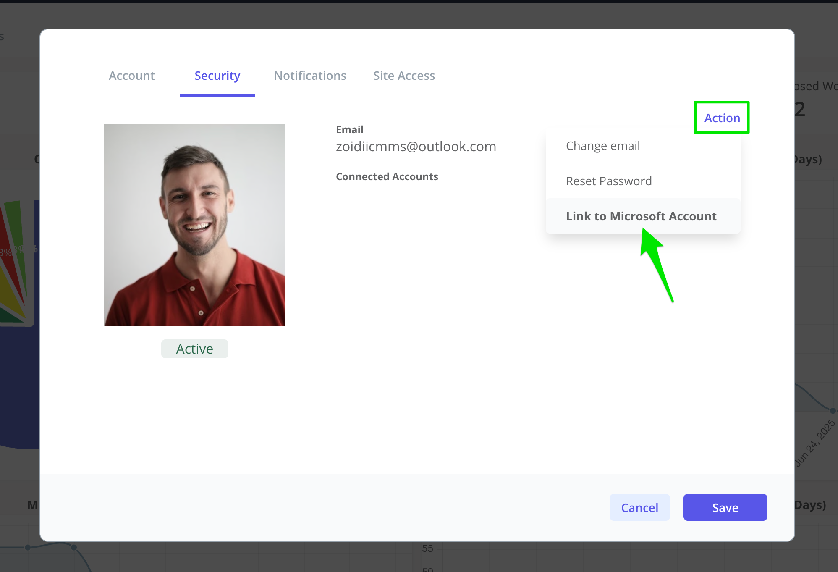Click the Connected Accounts label
Image resolution: width=838 pixels, height=572 pixels.
tap(387, 176)
